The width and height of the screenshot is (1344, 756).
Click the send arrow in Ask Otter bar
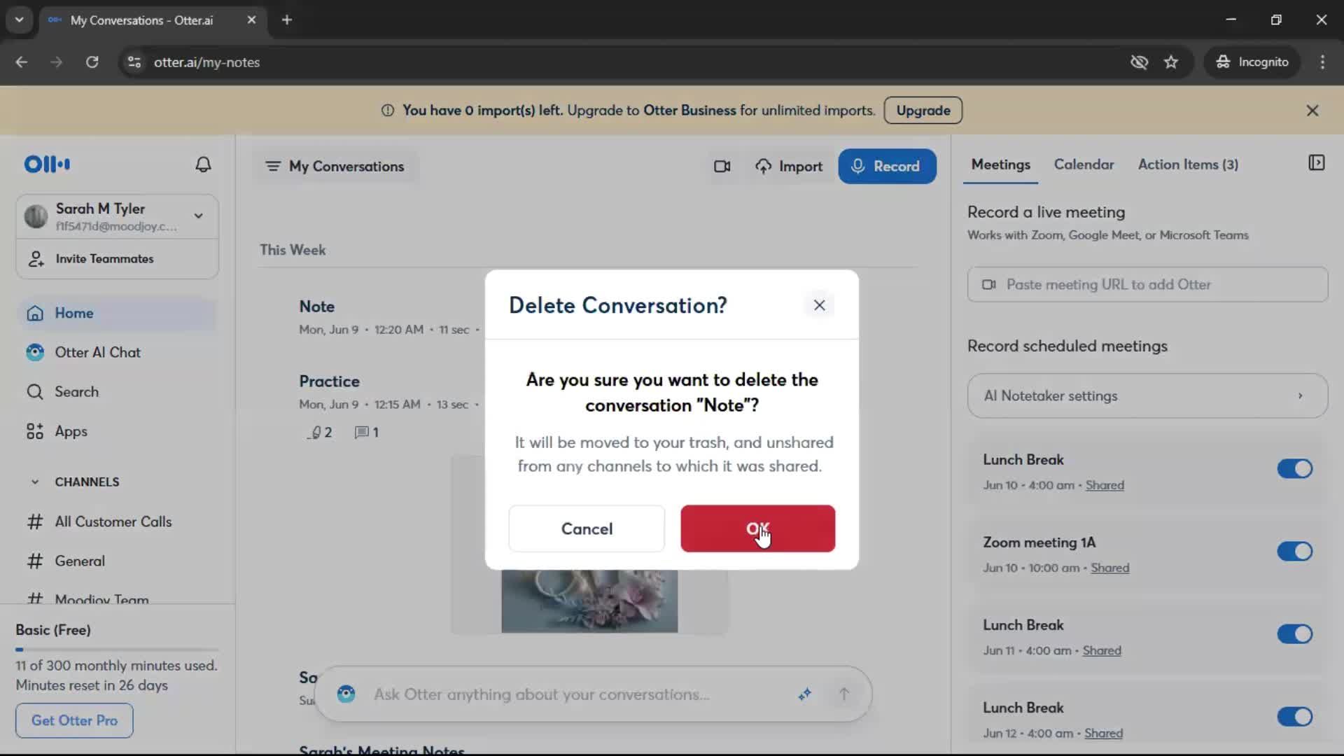(x=843, y=694)
